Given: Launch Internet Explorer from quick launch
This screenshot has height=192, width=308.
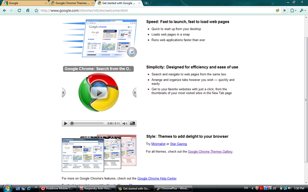Looking at the screenshot, I should tap(29, 189).
